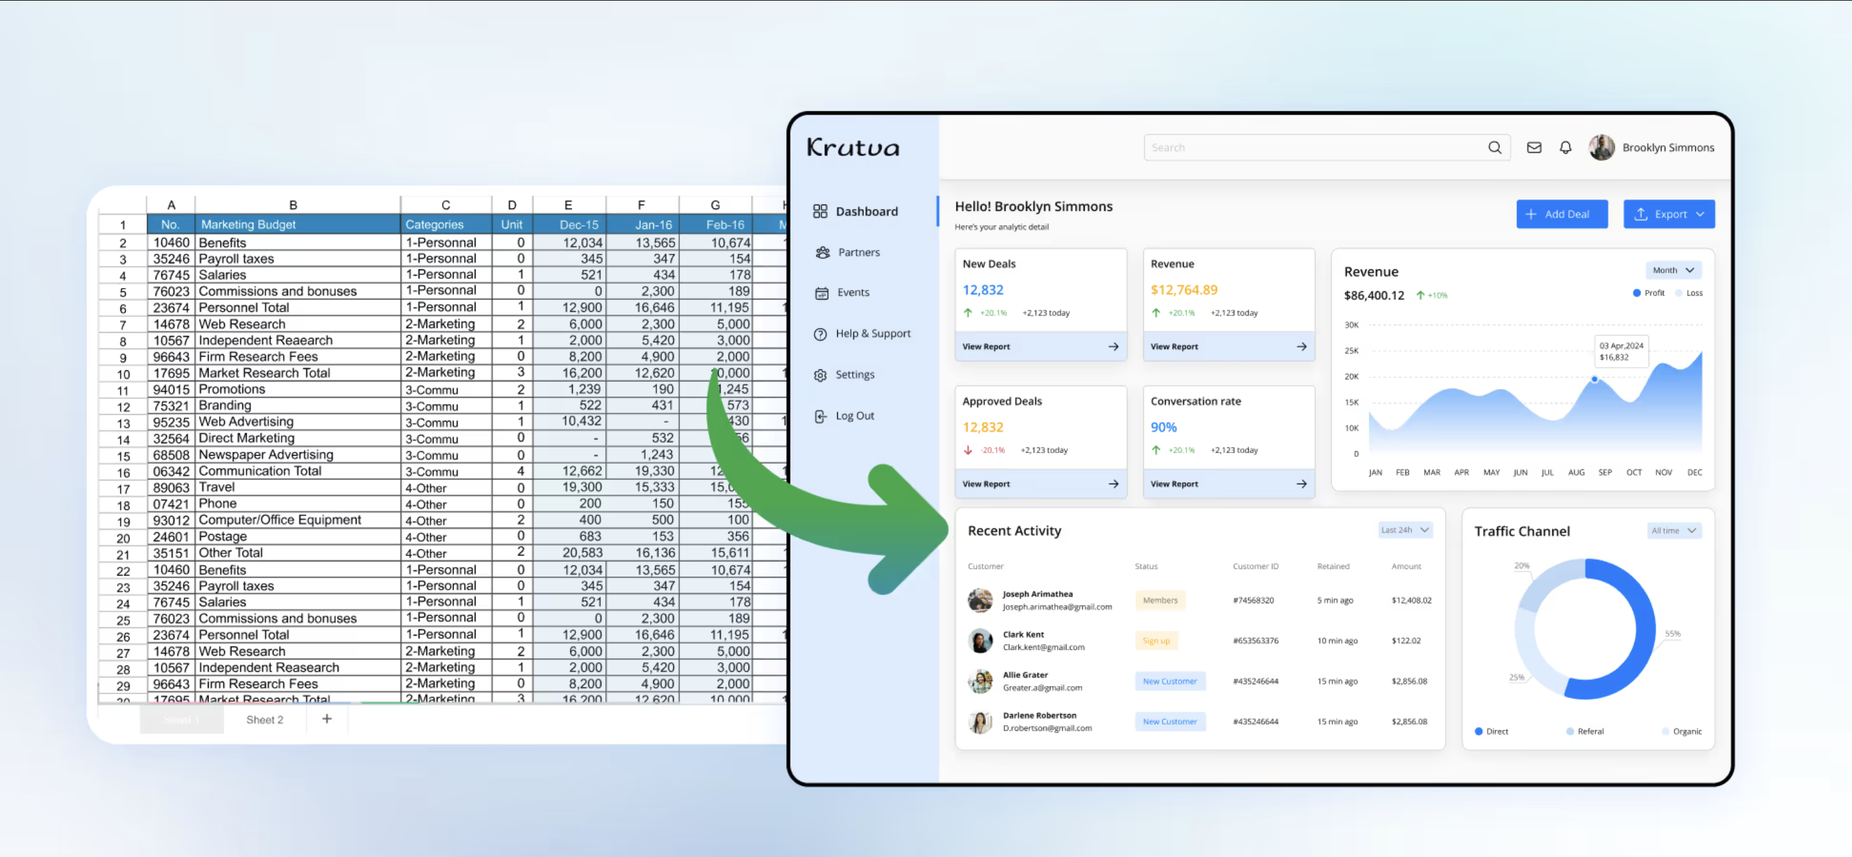This screenshot has height=857, width=1852.
Task: Go to Events menu item
Action: point(842,293)
